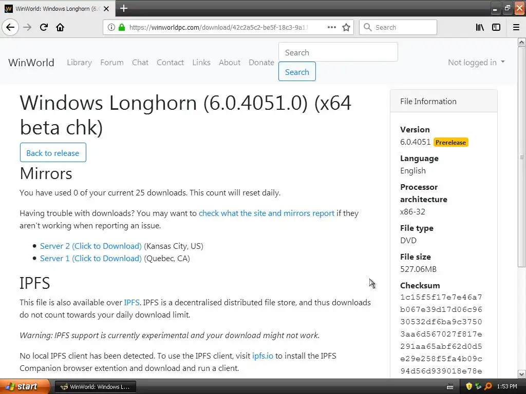Focus the browser toolbar Search box
This screenshot has height=394, width=526.
[x=398, y=28]
